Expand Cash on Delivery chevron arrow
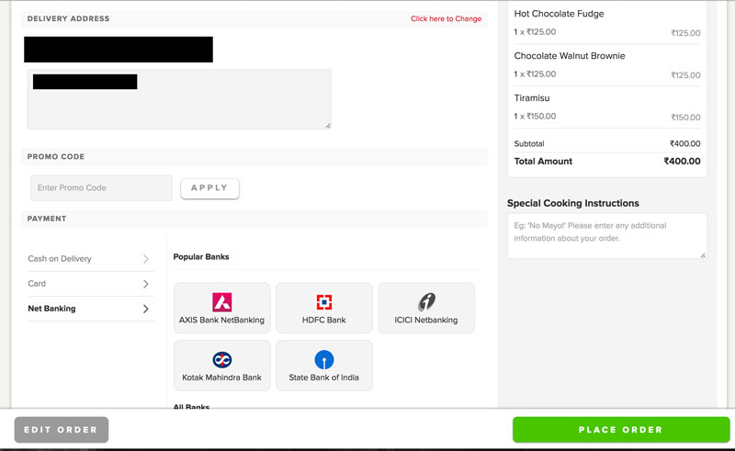Viewport: 735px width, 451px height. tap(146, 259)
